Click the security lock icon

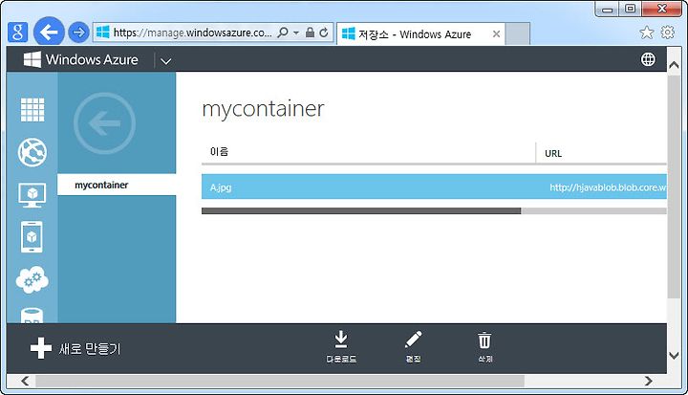[x=310, y=33]
